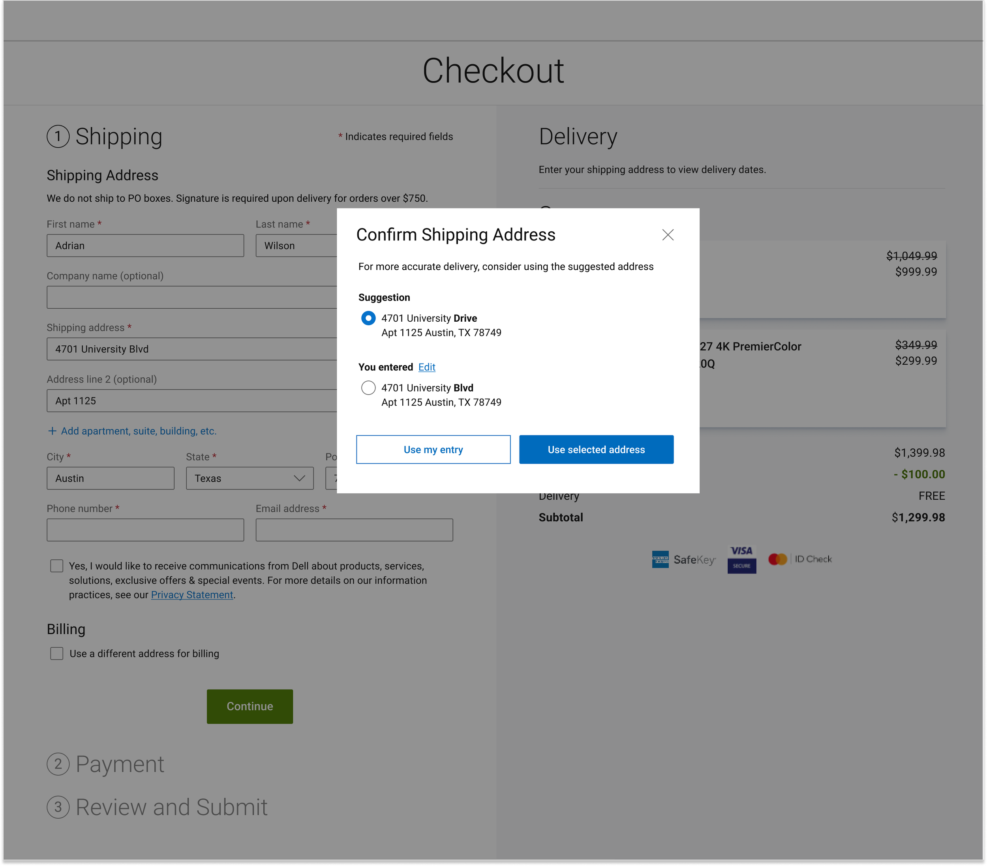This screenshot has height=866, width=987.
Task: Click plus icon to add apartment line
Action: (x=52, y=431)
